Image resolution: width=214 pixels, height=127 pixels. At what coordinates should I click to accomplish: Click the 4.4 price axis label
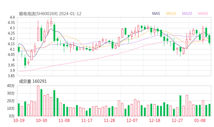[x=12, y=17]
